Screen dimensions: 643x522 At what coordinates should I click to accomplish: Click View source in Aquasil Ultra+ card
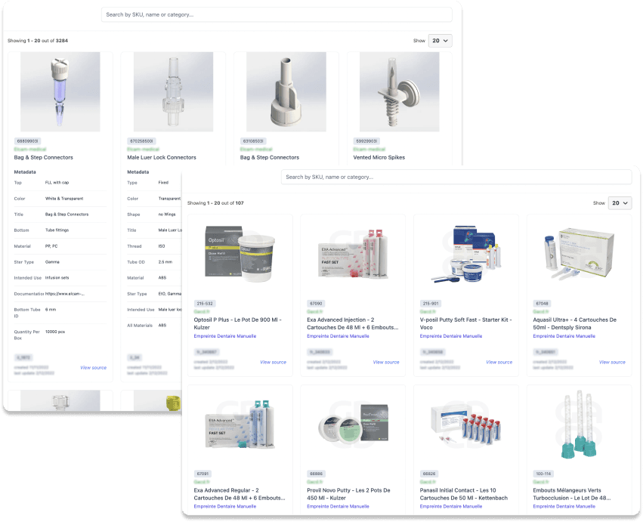pyautogui.click(x=612, y=363)
